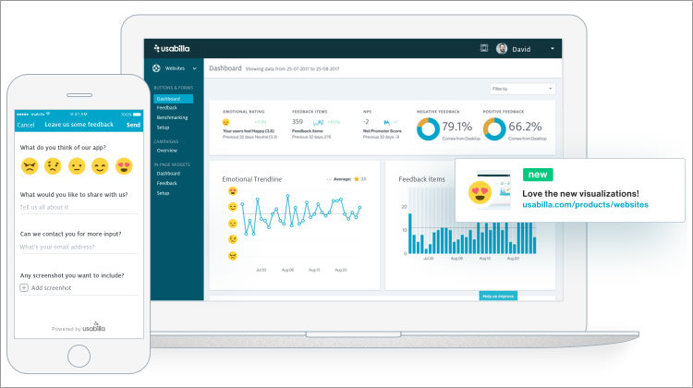The width and height of the screenshot is (693, 388).
Task: Tap Send in the mobile feedback form
Action: click(x=133, y=125)
